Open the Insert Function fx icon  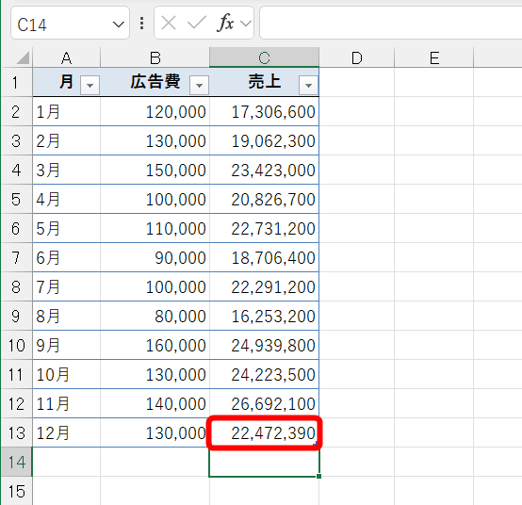(225, 23)
